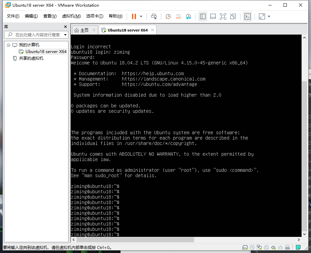
Task: Click the message log note icon
Action: click(298, 247)
